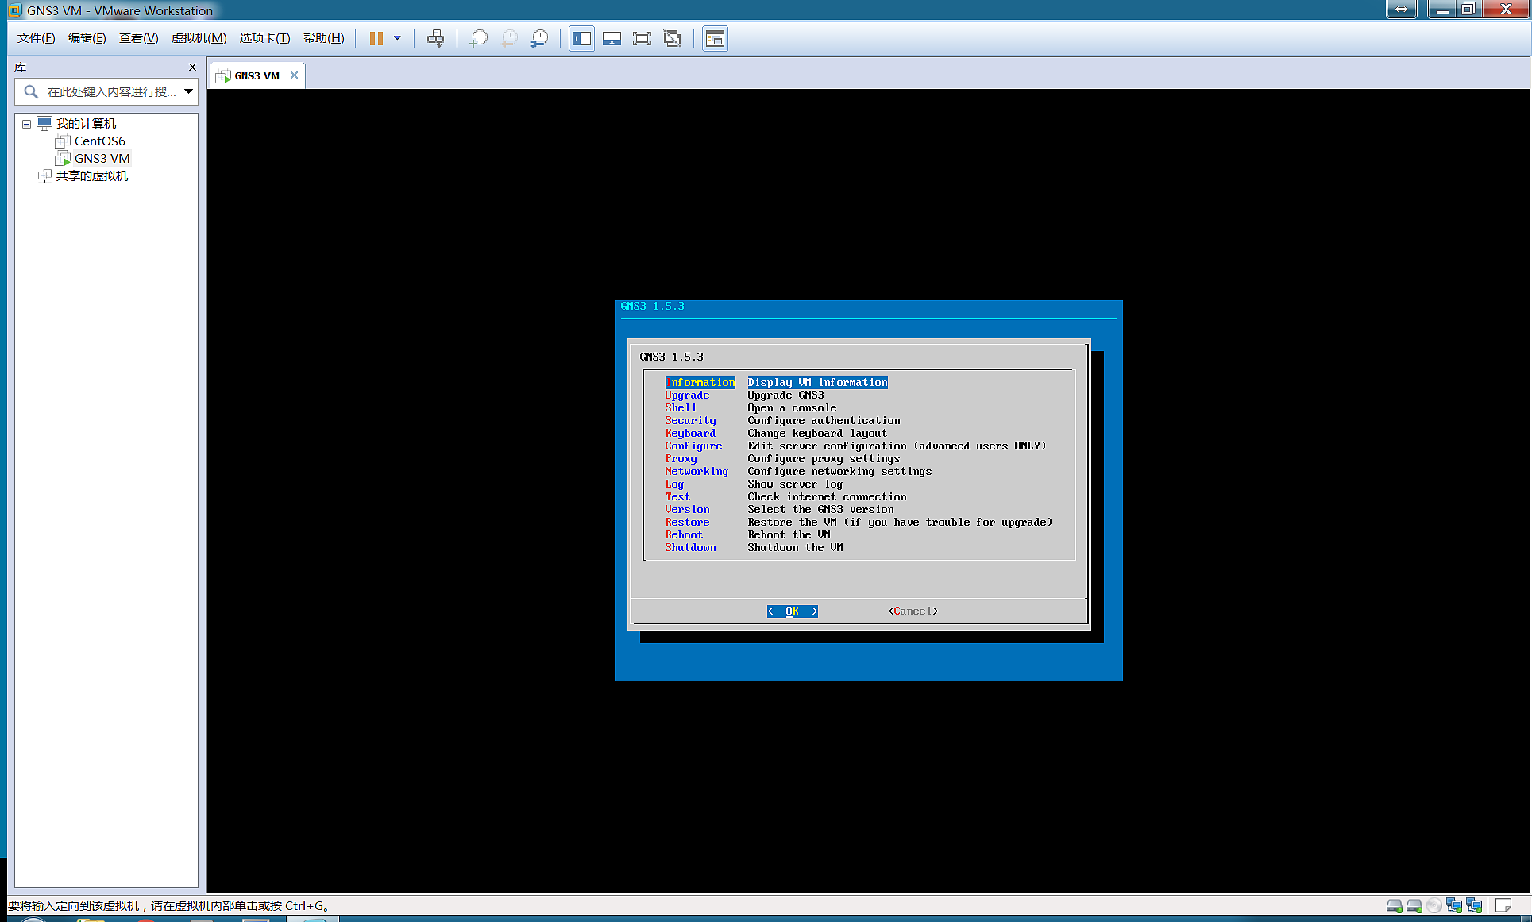Viewport: 1532px width, 922px height.
Task: Click the Pause virtual machine icon
Action: click(376, 38)
